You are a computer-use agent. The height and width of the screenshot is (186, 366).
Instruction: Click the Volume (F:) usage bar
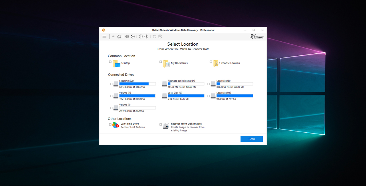coord(138,96)
